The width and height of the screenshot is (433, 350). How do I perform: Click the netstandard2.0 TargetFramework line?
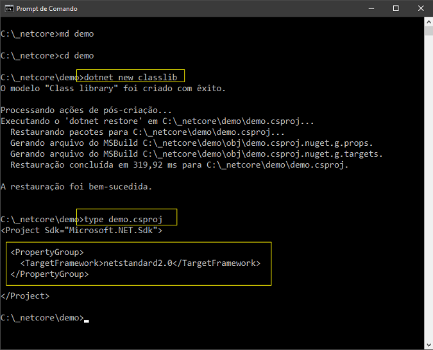pyautogui.click(x=140, y=263)
